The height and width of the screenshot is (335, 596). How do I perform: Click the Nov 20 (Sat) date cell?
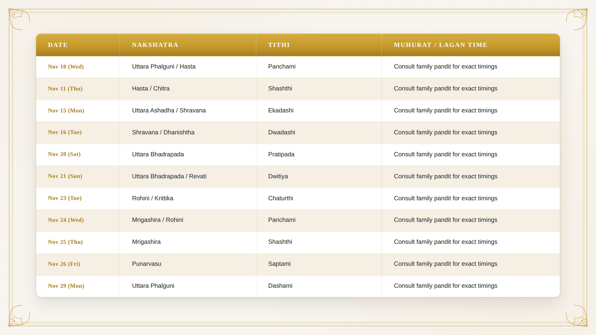(64, 154)
